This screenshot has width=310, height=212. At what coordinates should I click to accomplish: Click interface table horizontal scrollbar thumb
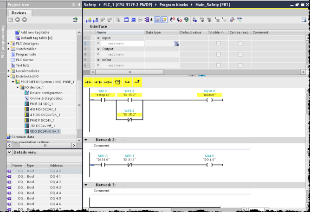(x=129, y=72)
